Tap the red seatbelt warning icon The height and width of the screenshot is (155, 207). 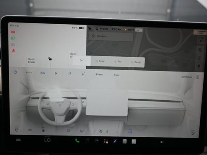[14, 51]
